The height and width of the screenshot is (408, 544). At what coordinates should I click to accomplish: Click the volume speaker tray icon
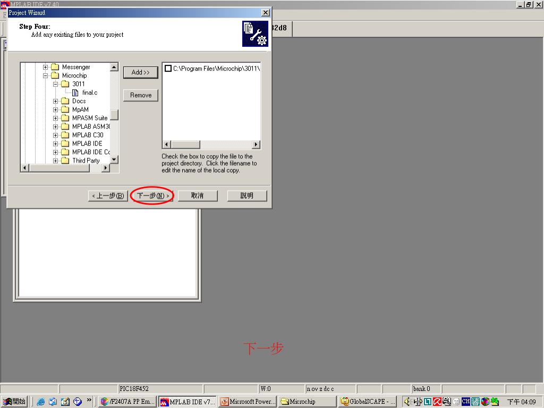point(407,402)
